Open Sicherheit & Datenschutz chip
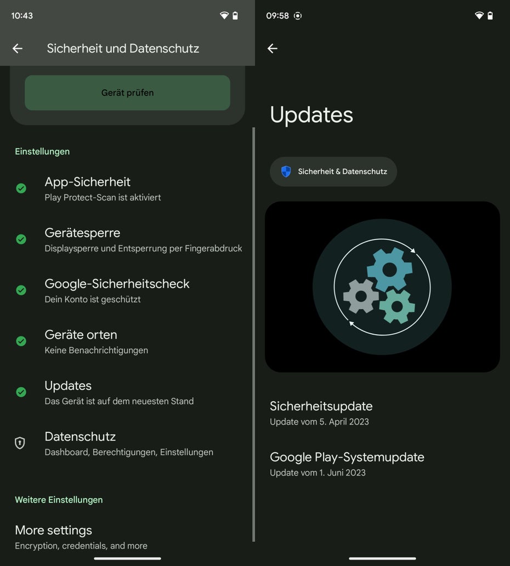Screen dimensions: 510x566 [333, 171]
